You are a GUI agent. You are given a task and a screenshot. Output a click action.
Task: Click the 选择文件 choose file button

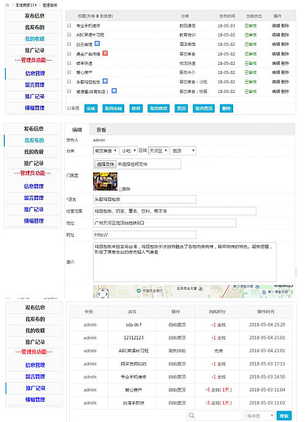(x=105, y=164)
